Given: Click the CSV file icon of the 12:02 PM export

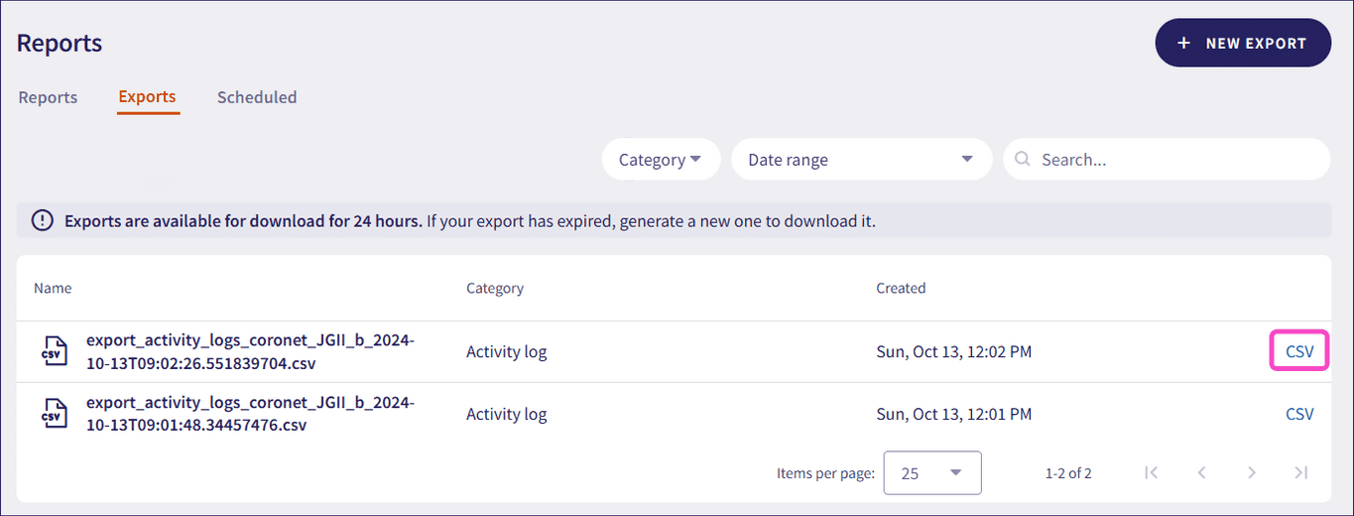Looking at the screenshot, I should (55, 351).
